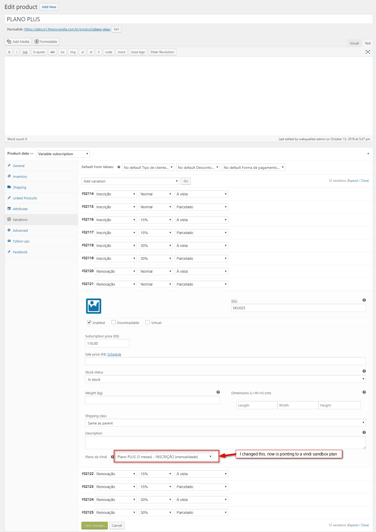The width and height of the screenshot is (376, 532).
Task: Open the Variable subscription product type dropdown
Action: [63, 154]
